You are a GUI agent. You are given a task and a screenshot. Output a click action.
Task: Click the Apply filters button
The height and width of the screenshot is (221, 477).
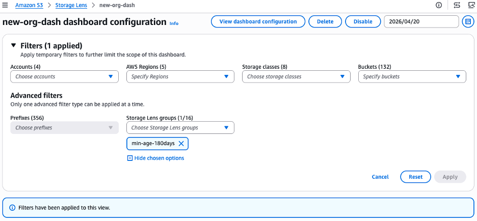(x=450, y=177)
